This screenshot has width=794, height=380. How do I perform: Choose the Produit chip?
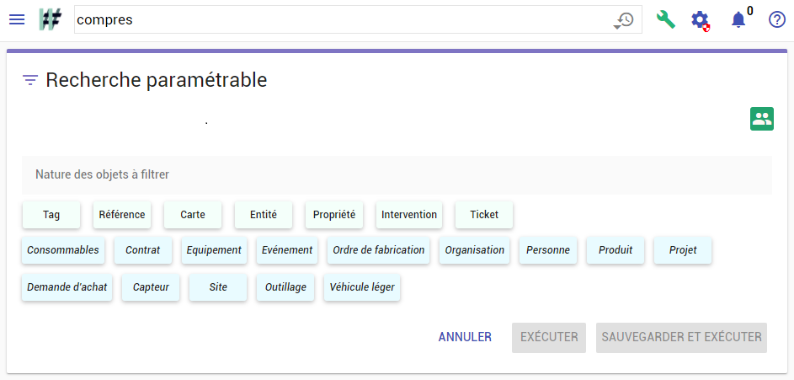point(615,250)
